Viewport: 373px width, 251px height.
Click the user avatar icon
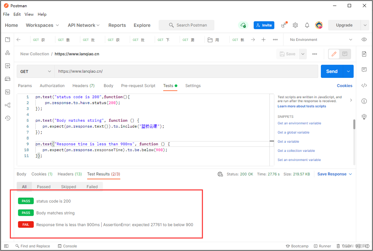tap(319, 25)
